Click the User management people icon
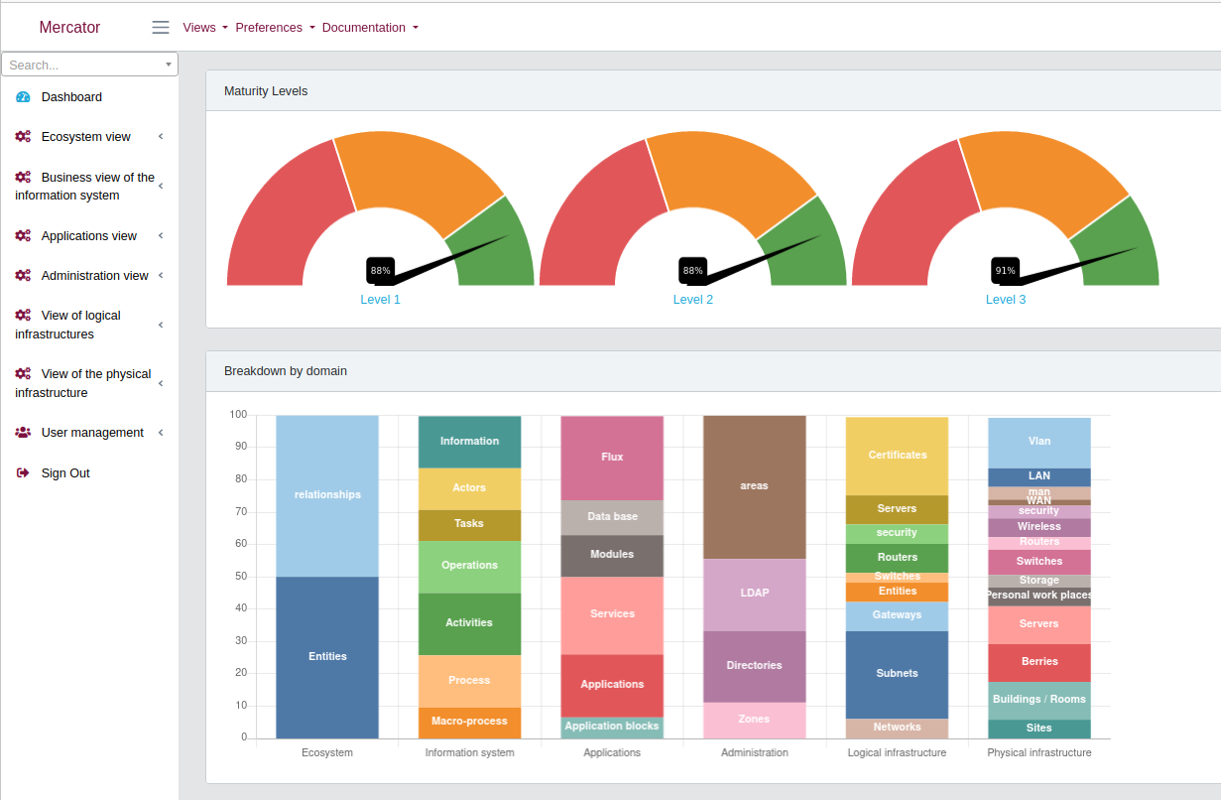Viewport: 1221px width, 800px height. (22, 432)
